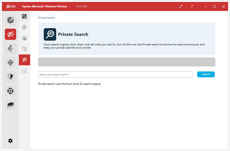Maximize the System Mechanic window
This screenshot has height=151, width=230.
click(x=215, y=6)
